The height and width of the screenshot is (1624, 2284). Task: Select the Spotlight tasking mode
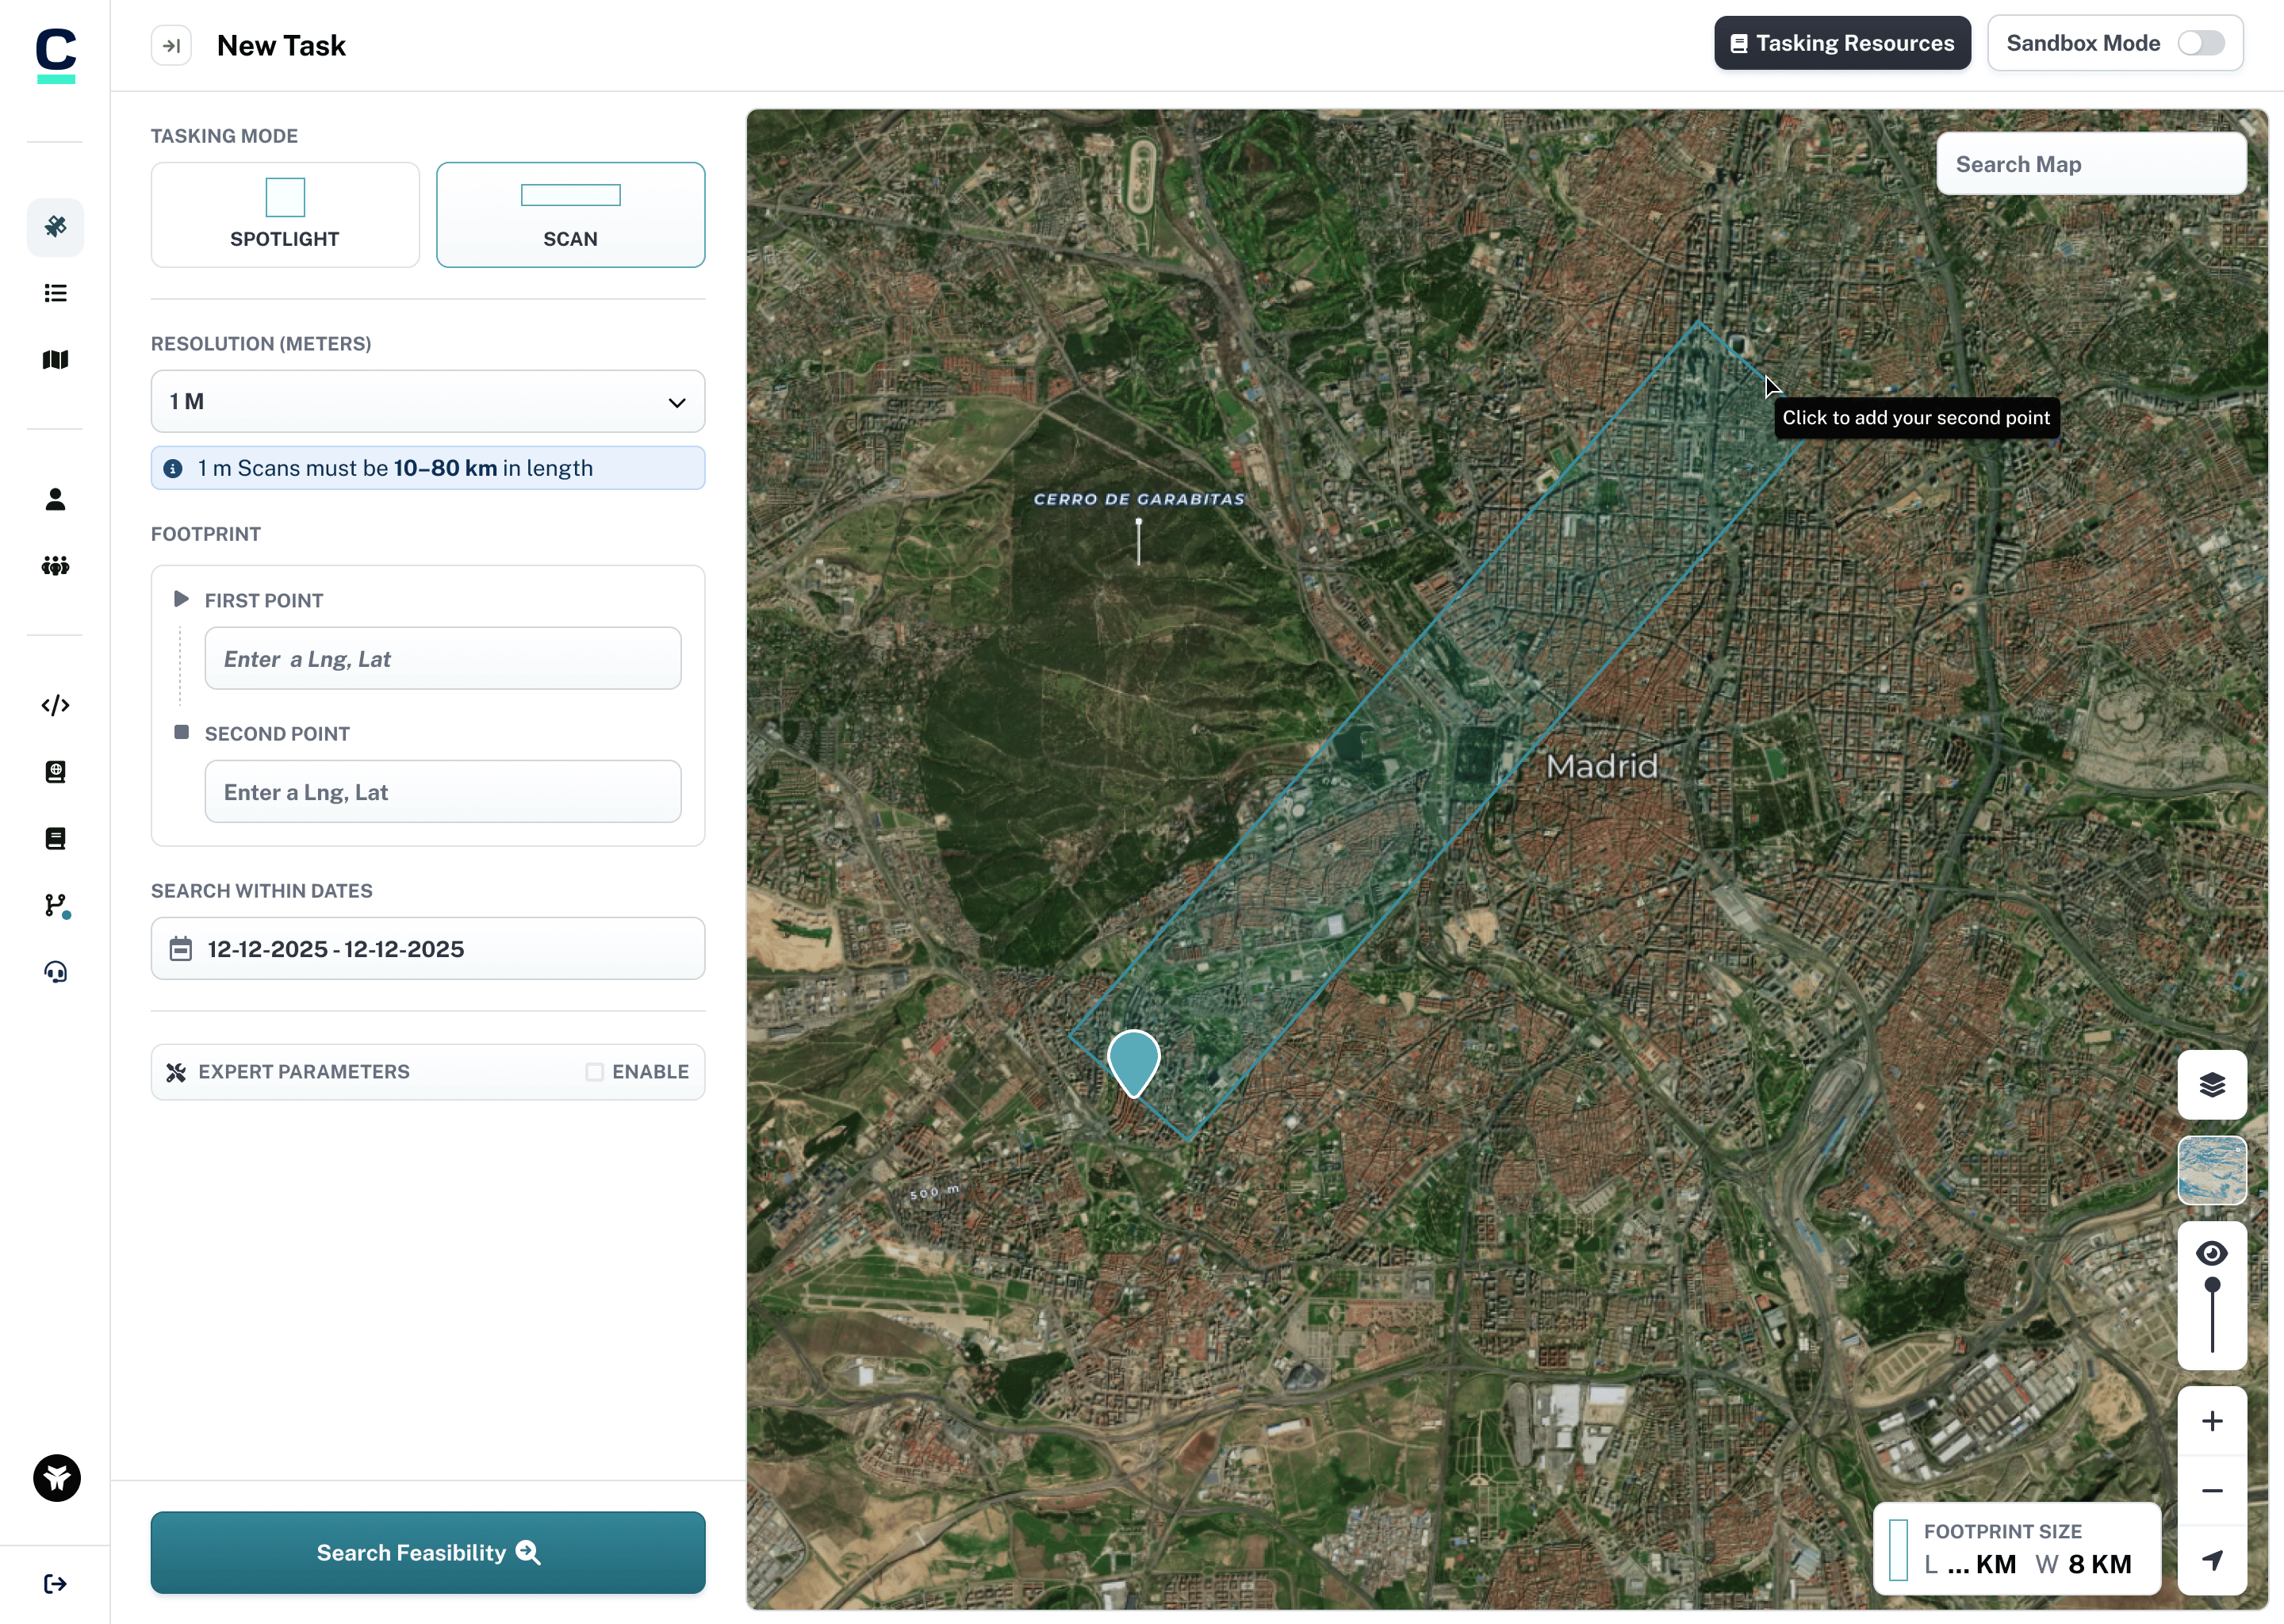[x=285, y=215]
